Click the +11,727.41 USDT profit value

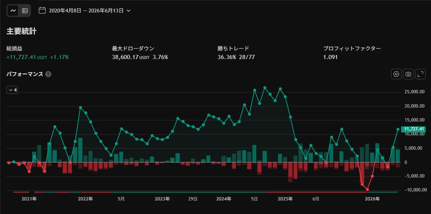pos(27,57)
